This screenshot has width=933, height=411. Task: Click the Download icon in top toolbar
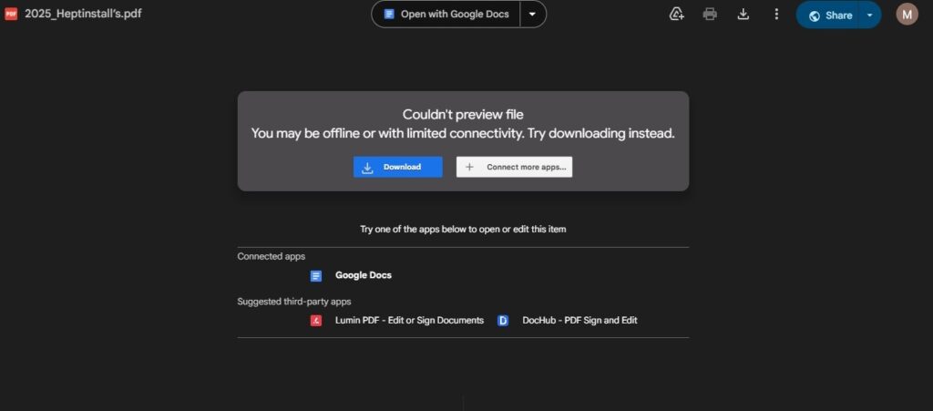point(743,15)
